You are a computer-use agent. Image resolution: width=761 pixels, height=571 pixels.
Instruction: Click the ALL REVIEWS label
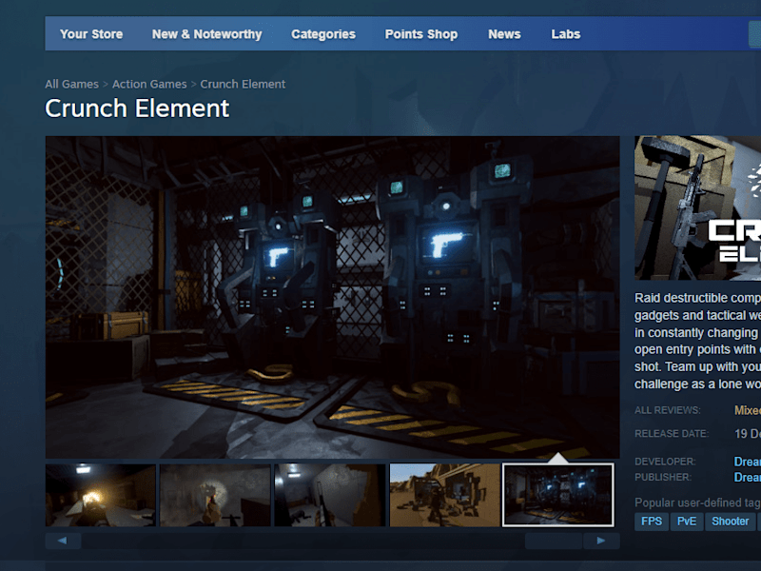(x=668, y=410)
